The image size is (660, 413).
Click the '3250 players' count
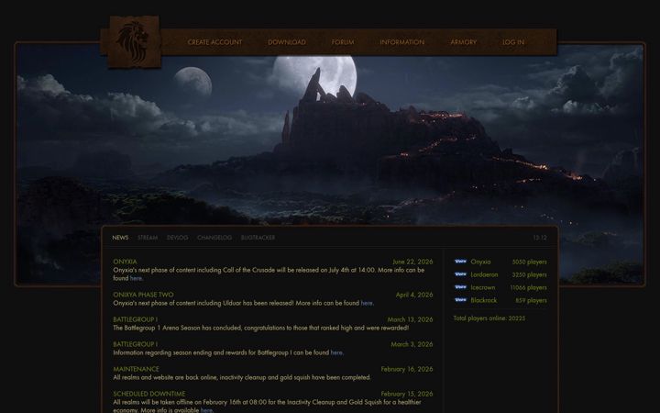pyautogui.click(x=529, y=274)
